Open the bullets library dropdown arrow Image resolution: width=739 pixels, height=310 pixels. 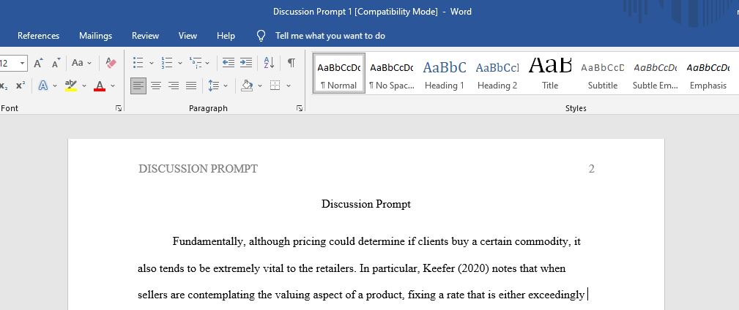pos(152,63)
